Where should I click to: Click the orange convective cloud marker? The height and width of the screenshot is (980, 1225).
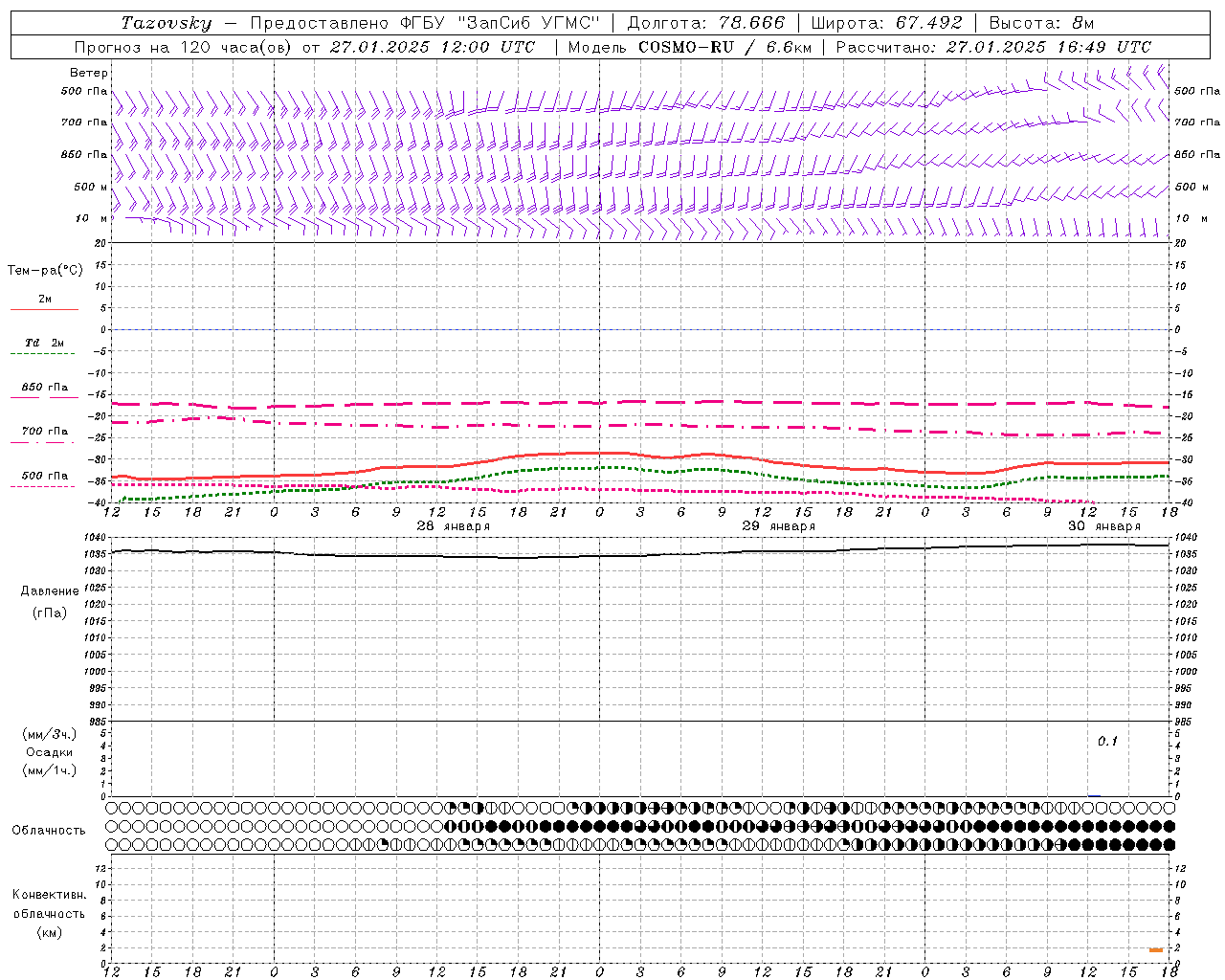(1156, 950)
